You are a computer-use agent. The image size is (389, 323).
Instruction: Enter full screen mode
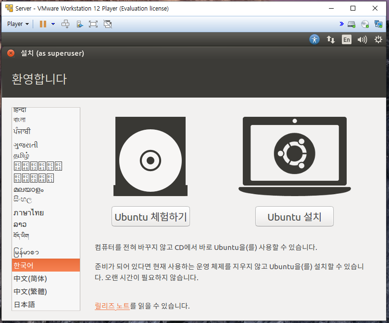pos(93,24)
